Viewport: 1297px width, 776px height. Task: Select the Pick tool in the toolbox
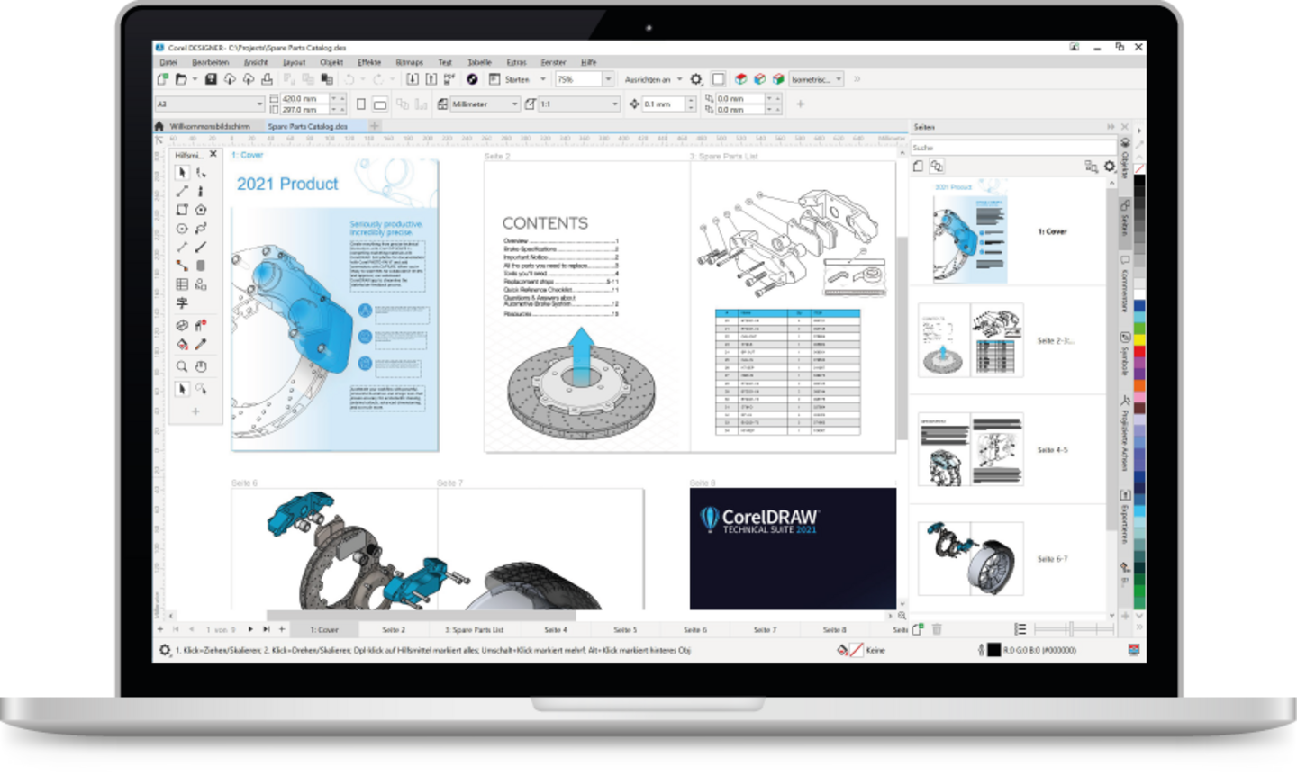pyautogui.click(x=182, y=172)
